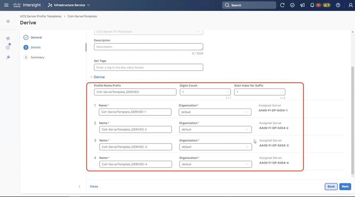Image resolution: width=355 pixels, height=197 pixels.
Task: Open the announcements megaphone icon
Action: pos(302,5)
